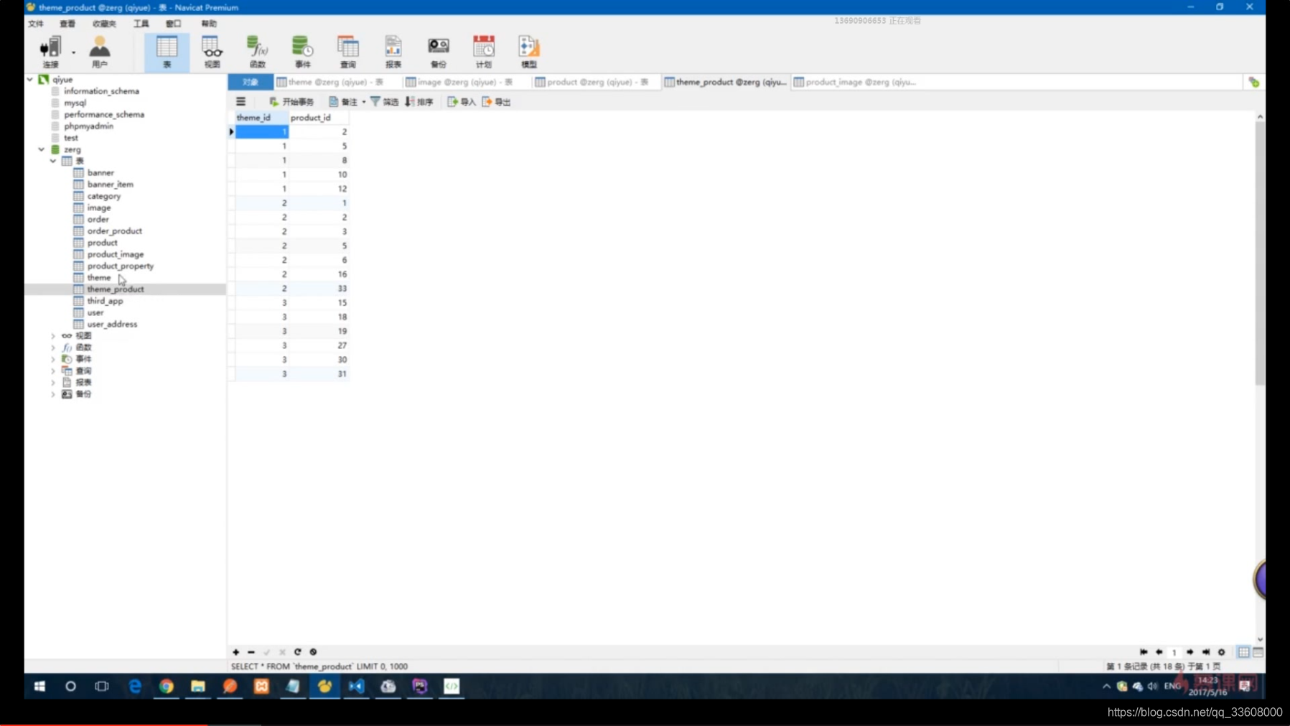This screenshot has height=726, width=1290.
Task: Open the Tools (工具) menu
Action: [141, 24]
